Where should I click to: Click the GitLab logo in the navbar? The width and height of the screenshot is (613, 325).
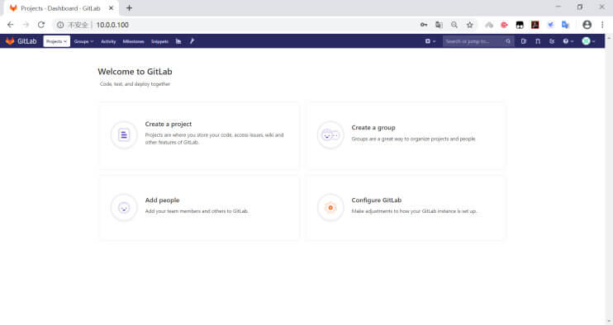(x=21, y=41)
